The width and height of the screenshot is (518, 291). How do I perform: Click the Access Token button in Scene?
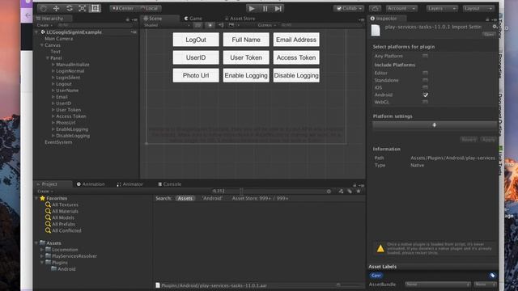pos(296,57)
